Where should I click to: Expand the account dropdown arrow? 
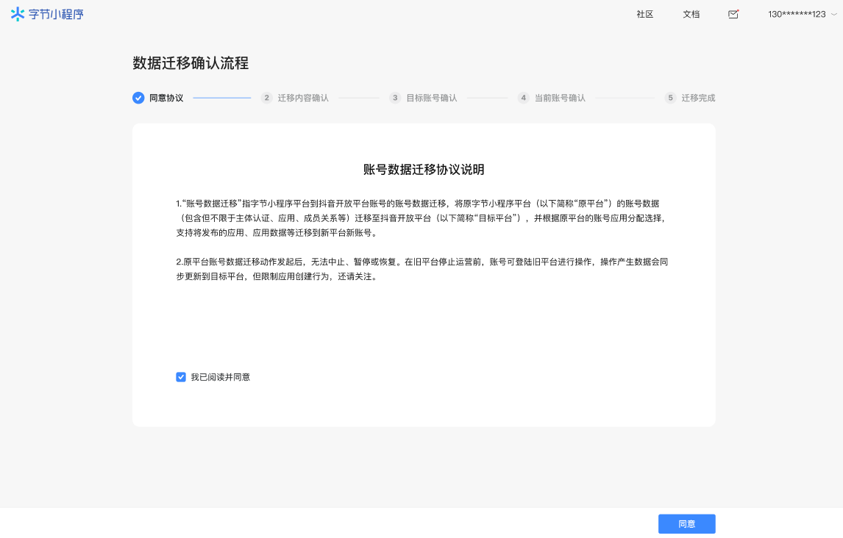[x=833, y=14]
